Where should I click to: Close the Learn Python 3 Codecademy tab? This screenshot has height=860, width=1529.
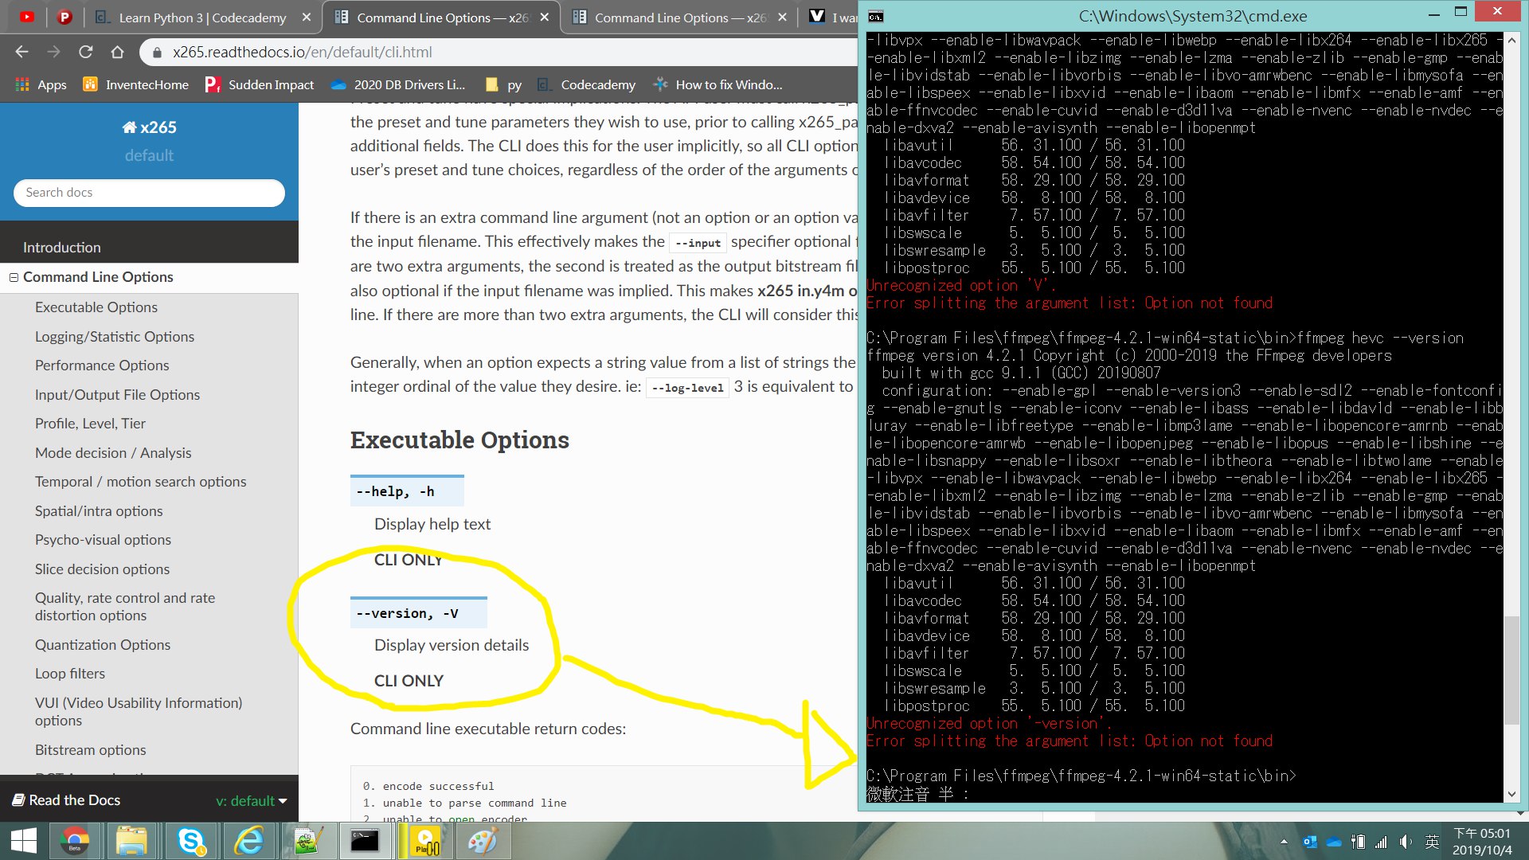click(x=307, y=17)
